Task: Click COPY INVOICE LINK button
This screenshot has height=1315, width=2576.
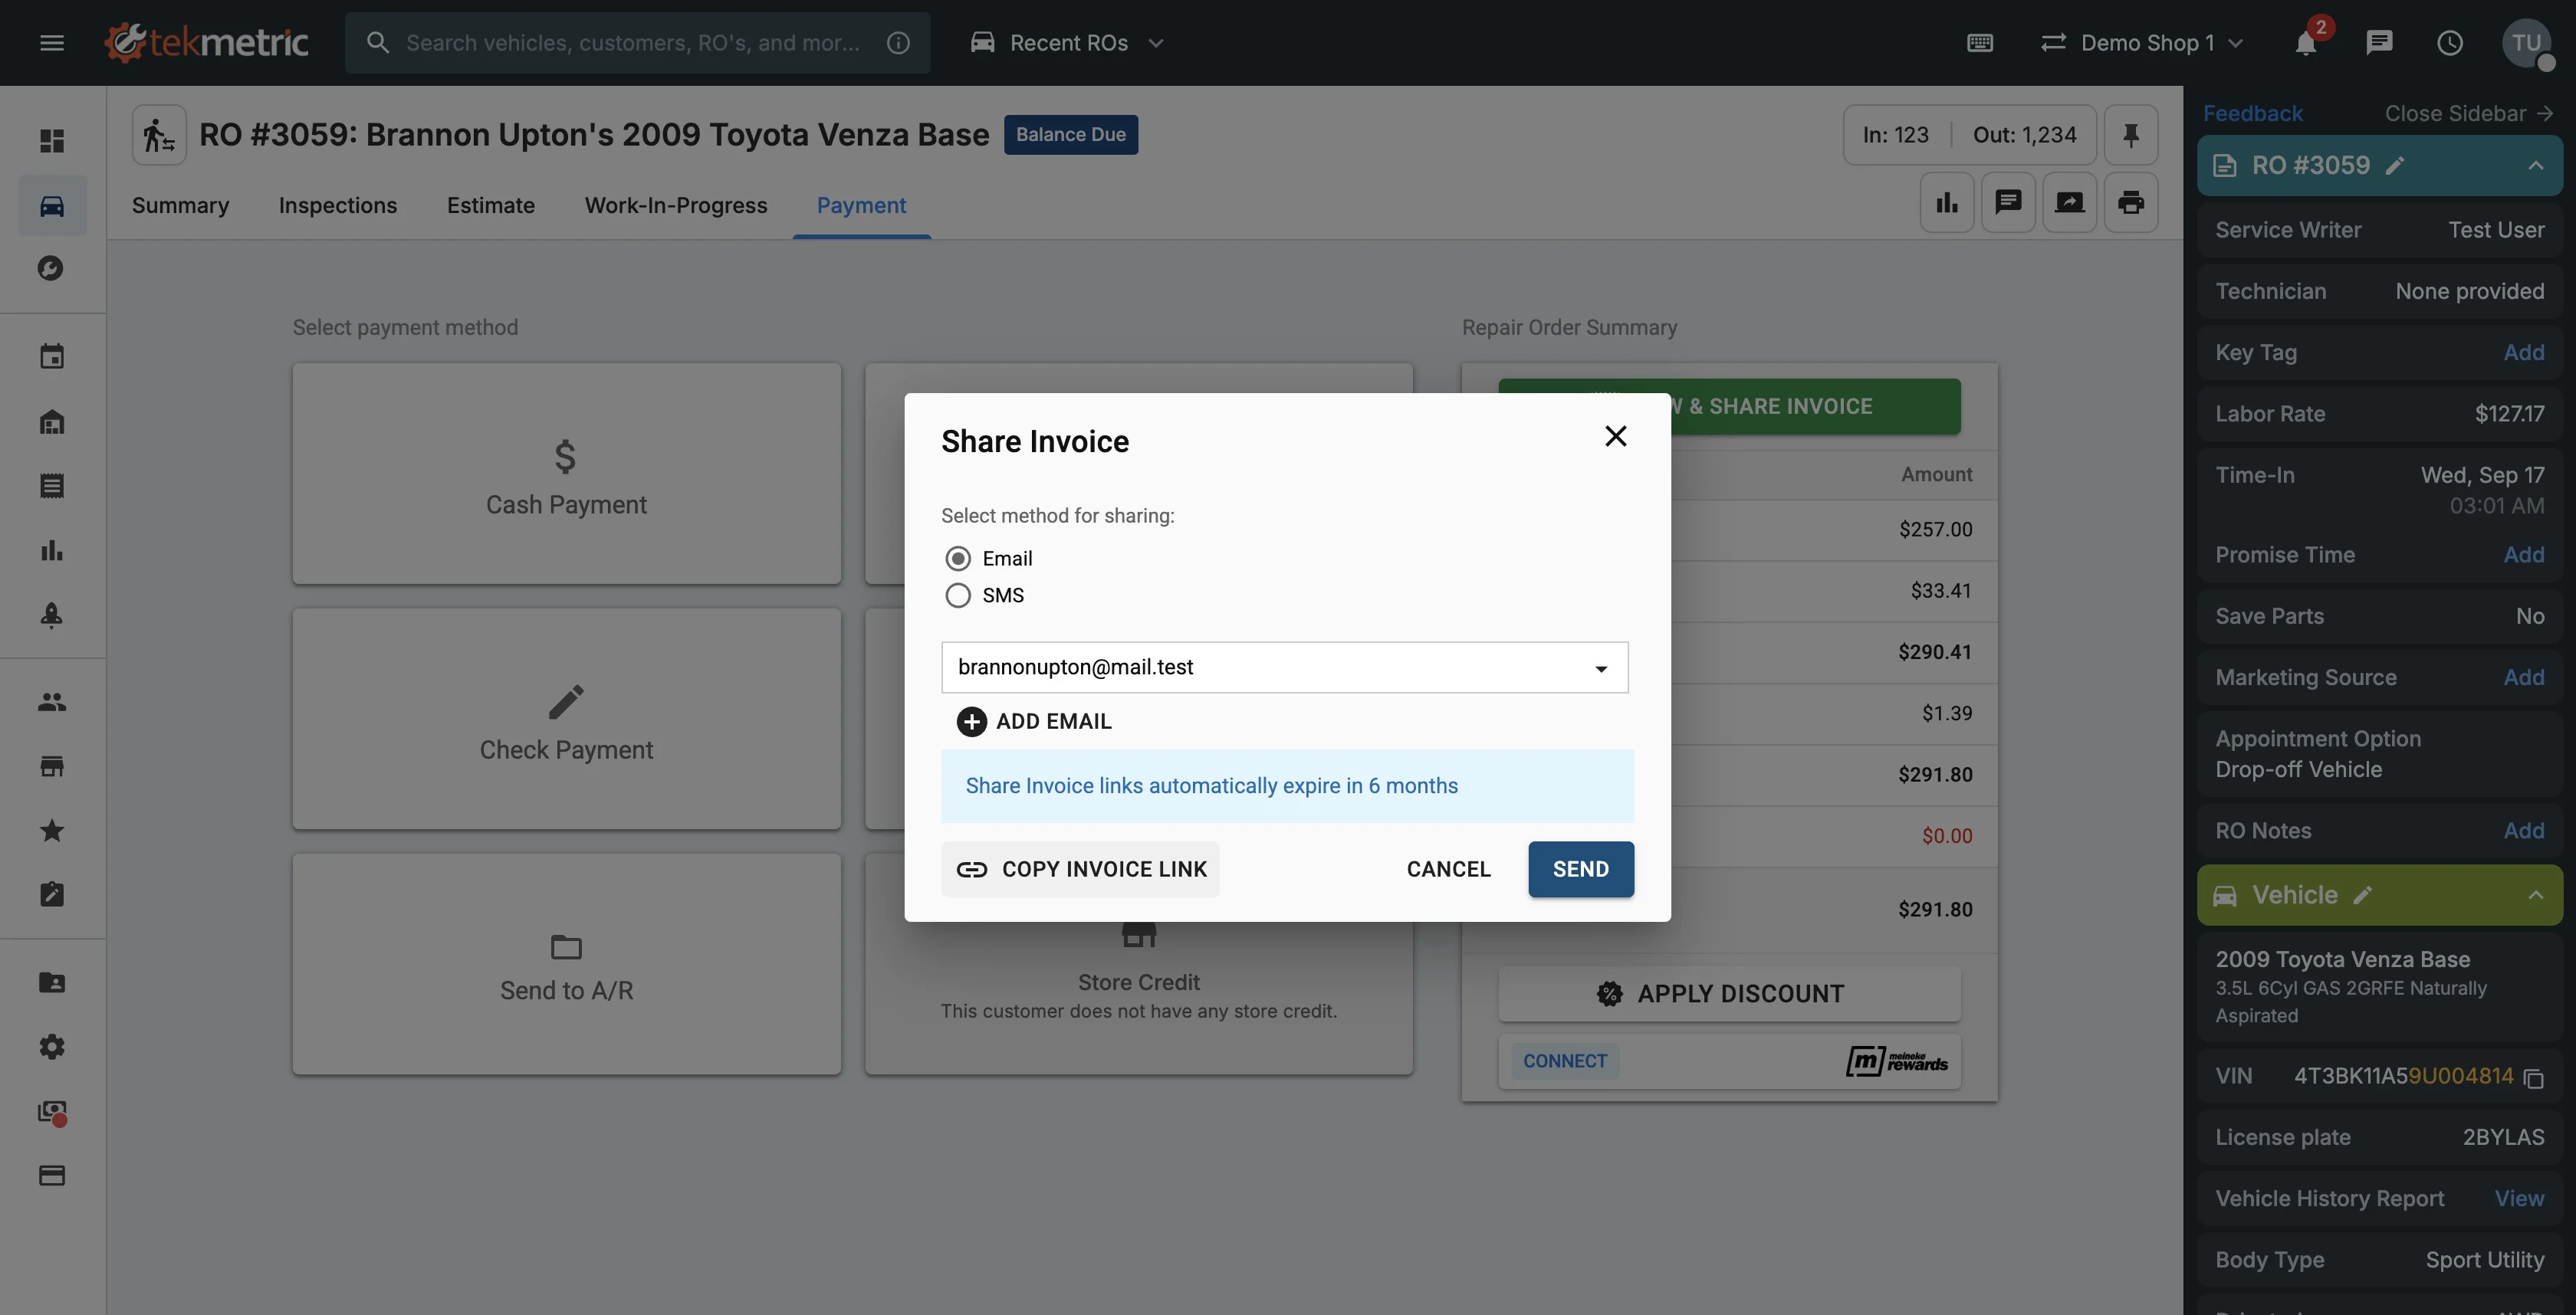Action: pyautogui.click(x=1080, y=869)
